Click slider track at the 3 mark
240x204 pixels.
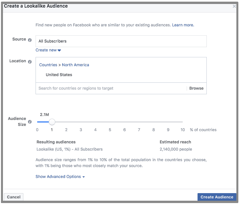coord(81,122)
